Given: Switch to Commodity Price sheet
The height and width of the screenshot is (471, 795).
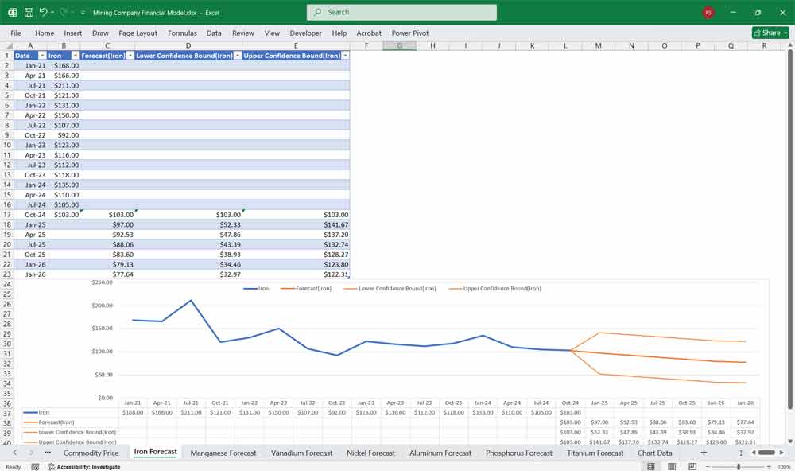Looking at the screenshot, I should coord(91,453).
